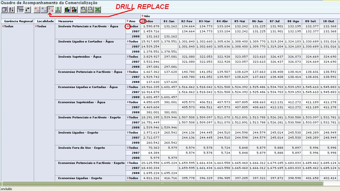Select the 02-Fev column header
This screenshot has width=340, height=192.
coord(187,21)
